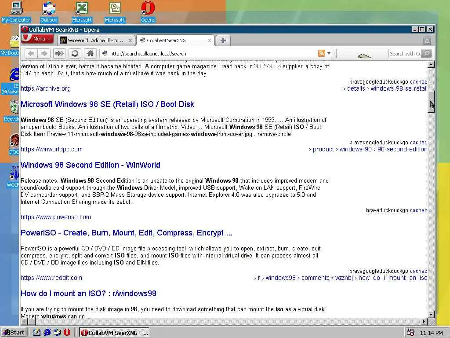The width and height of the screenshot is (450, 338).
Task: Click the 11:14 PM system clock
Action: click(x=431, y=333)
